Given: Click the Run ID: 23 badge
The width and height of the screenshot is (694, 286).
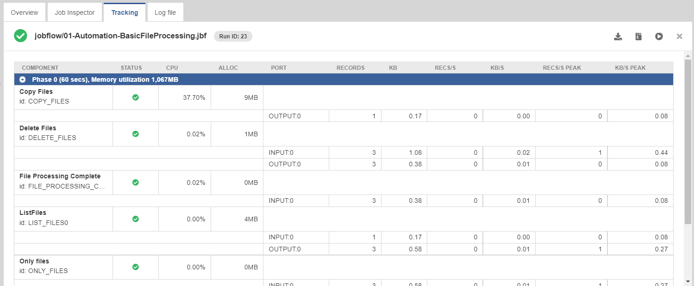Looking at the screenshot, I should tap(233, 37).
